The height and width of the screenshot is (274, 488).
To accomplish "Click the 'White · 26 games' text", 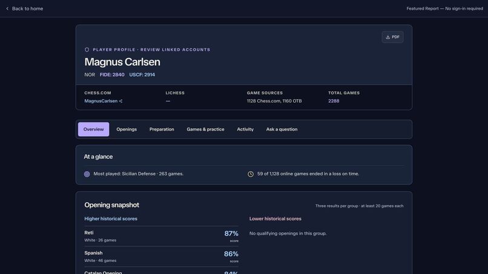I will coord(101,240).
